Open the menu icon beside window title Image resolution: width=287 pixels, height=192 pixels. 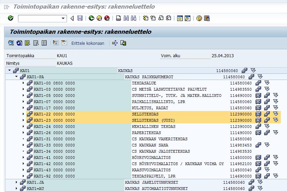7,7
